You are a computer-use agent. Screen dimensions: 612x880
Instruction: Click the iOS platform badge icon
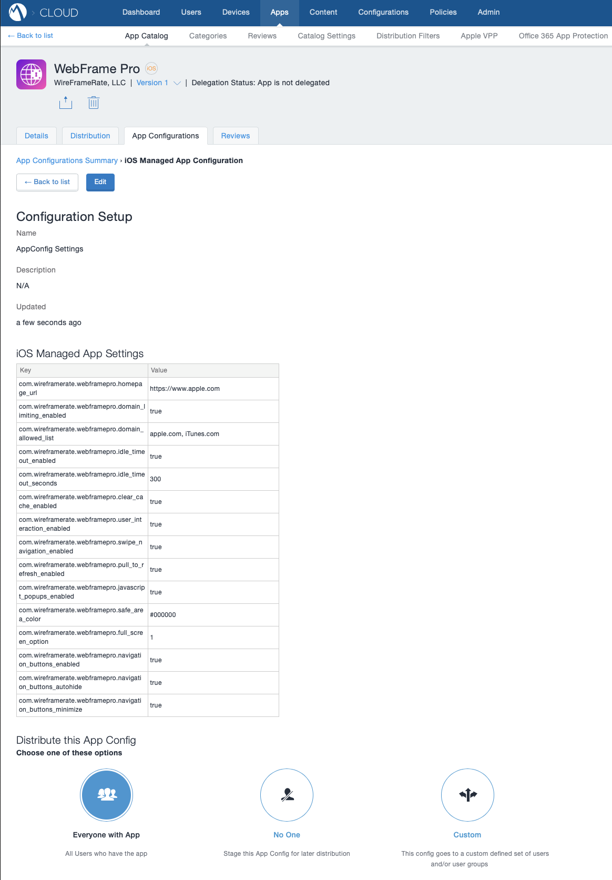151,68
